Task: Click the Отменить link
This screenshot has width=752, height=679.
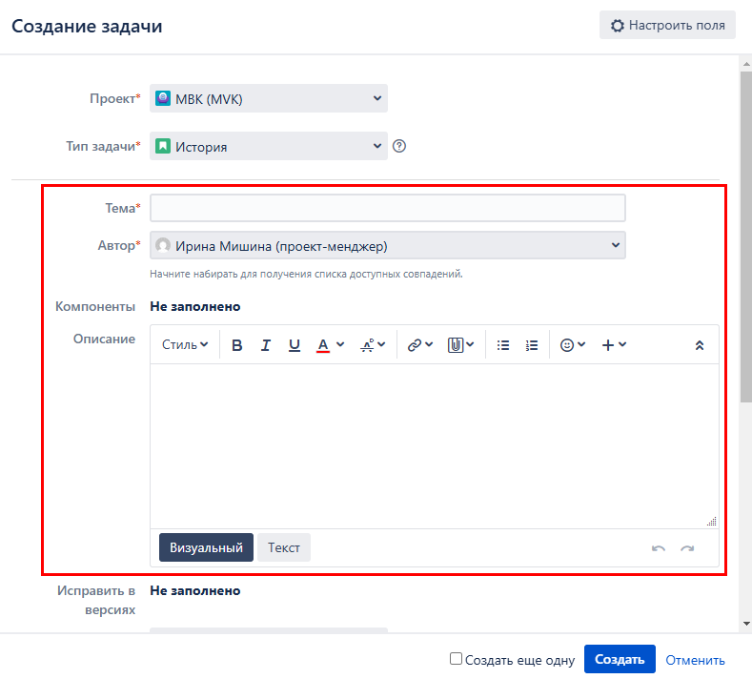Action: pos(695,660)
